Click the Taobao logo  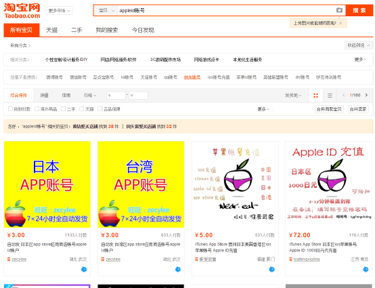point(22,11)
